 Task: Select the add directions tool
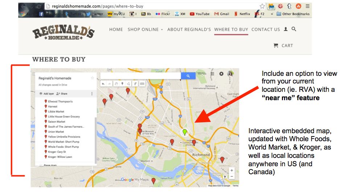click(135, 84)
